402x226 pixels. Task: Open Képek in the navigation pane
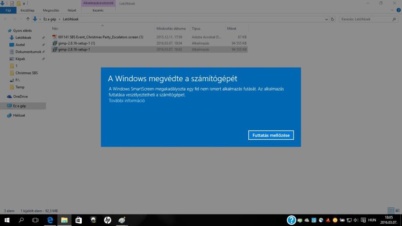click(x=20, y=59)
